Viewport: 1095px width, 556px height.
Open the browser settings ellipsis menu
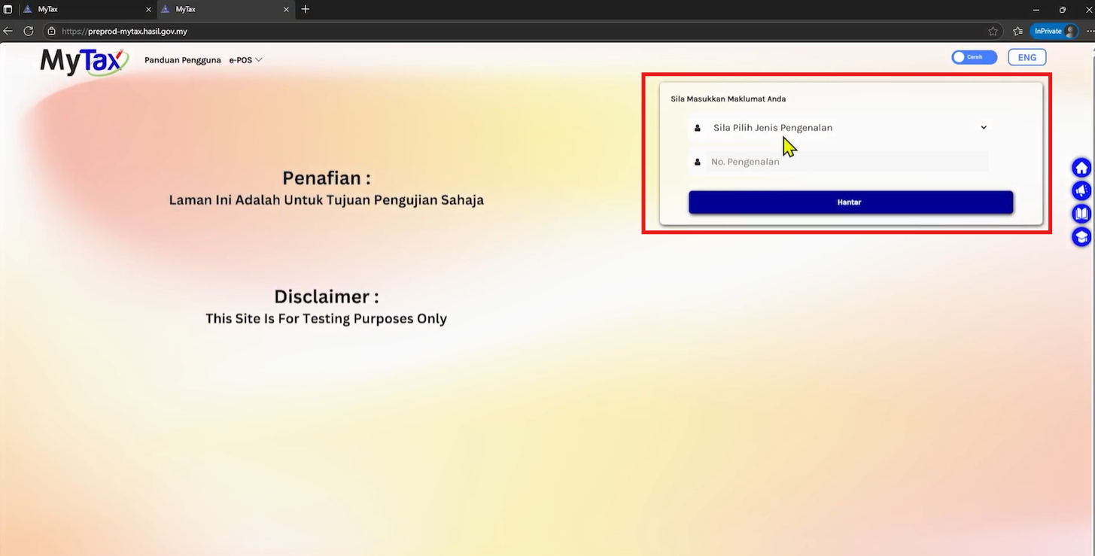[x=1090, y=31]
